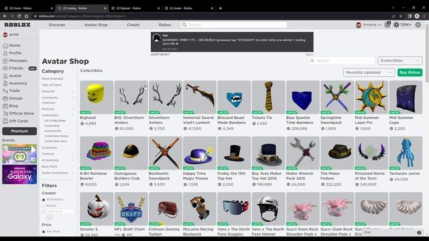Click the creator Username text field
This screenshot has height=241, width=429.
(60, 212)
